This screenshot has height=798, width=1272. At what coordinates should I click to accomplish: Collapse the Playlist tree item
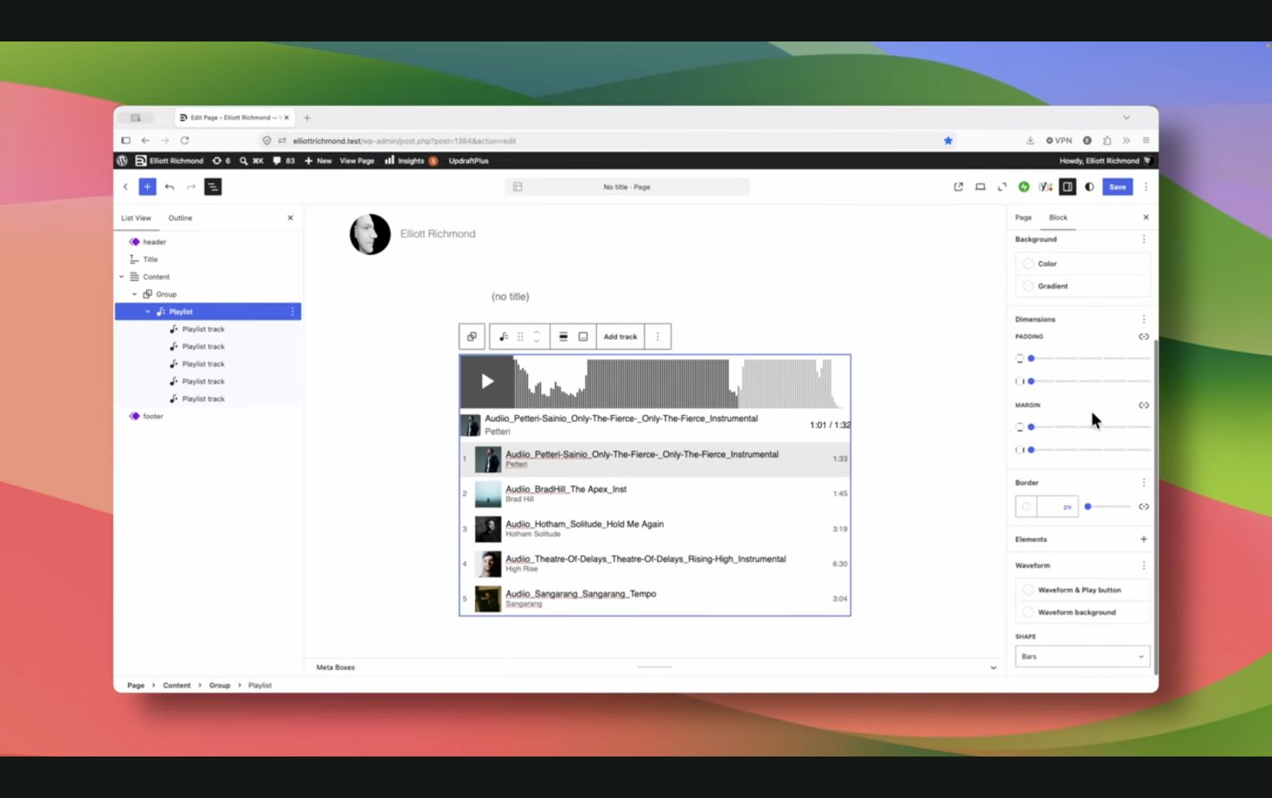(x=148, y=311)
